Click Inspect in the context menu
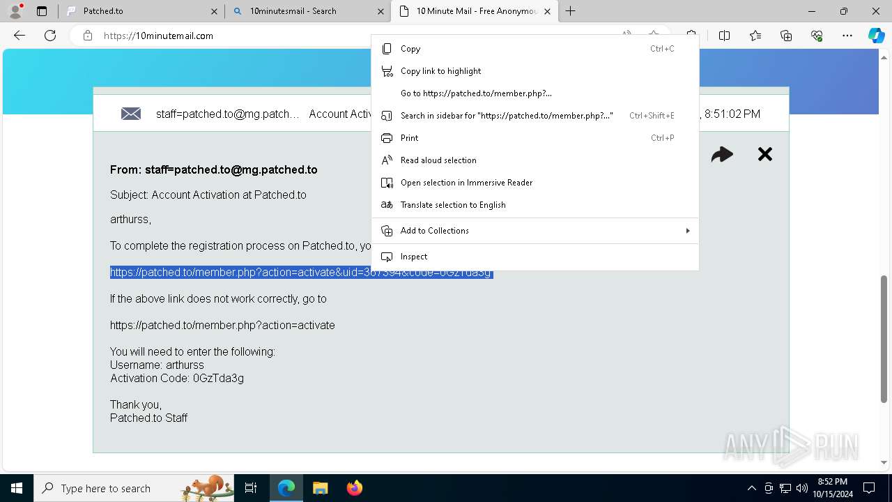 pos(535,257)
